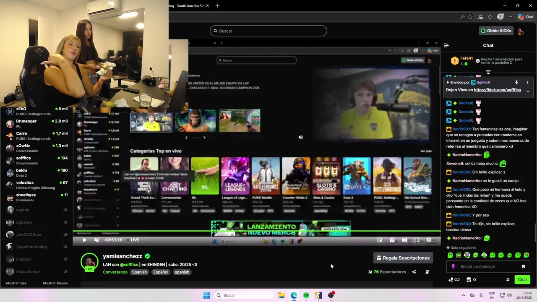The width and height of the screenshot is (537, 302).
Task: Open offline channel nemob
Action: click(37, 210)
